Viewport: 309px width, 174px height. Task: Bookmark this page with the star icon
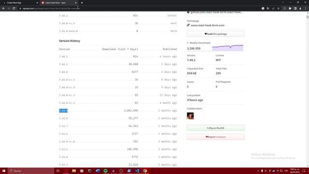tap(278, 9)
